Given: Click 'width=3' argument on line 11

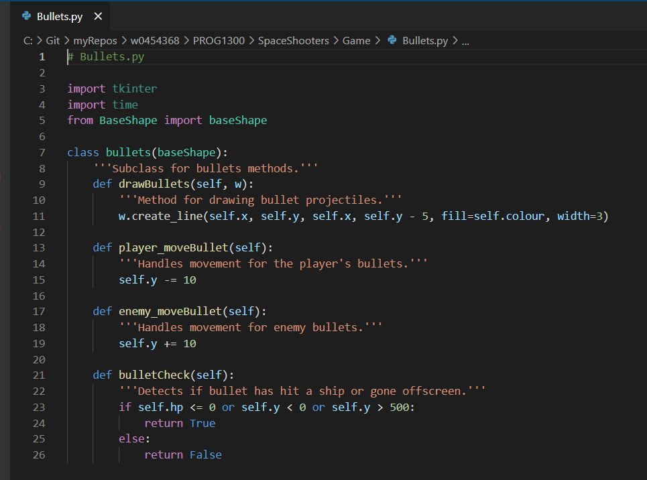Looking at the screenshot, I should pos(580,217).
